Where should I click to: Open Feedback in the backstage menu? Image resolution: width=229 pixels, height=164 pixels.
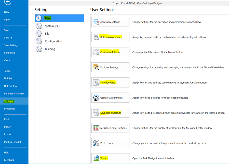pos(9,160)
